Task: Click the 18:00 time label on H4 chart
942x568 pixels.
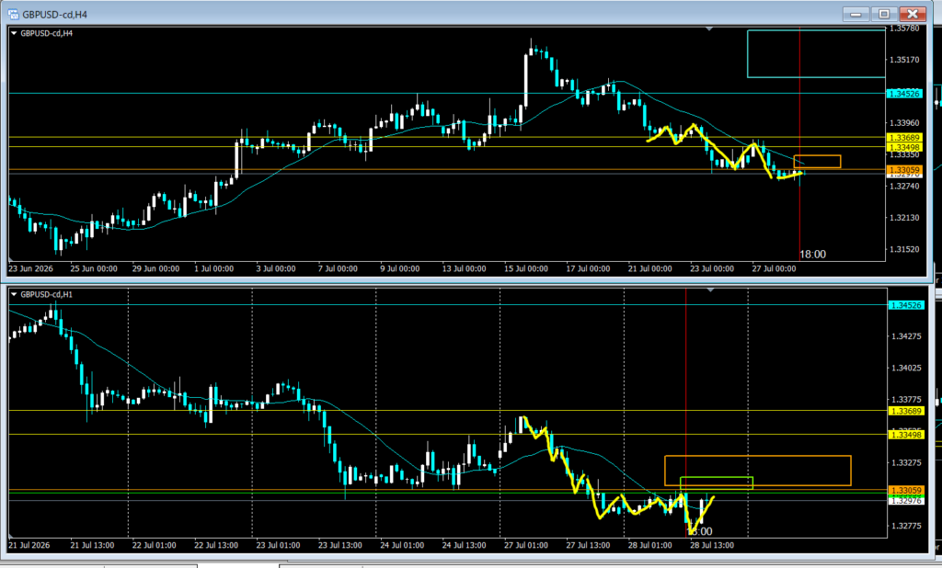Action: coord(813,255)
